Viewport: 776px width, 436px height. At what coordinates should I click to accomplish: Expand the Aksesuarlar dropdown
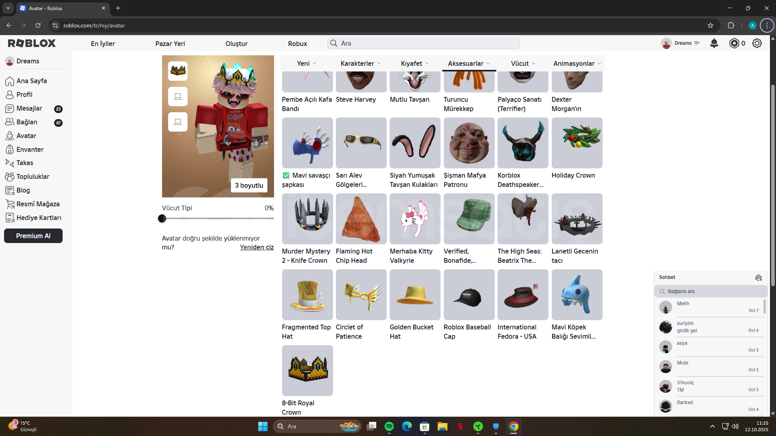469,63
